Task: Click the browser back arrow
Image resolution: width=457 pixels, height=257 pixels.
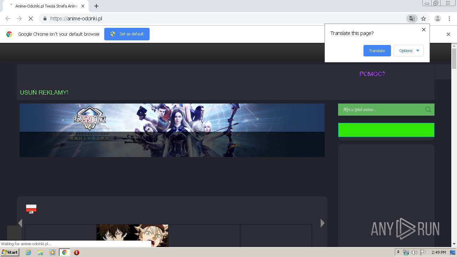Action: (8, 19)
